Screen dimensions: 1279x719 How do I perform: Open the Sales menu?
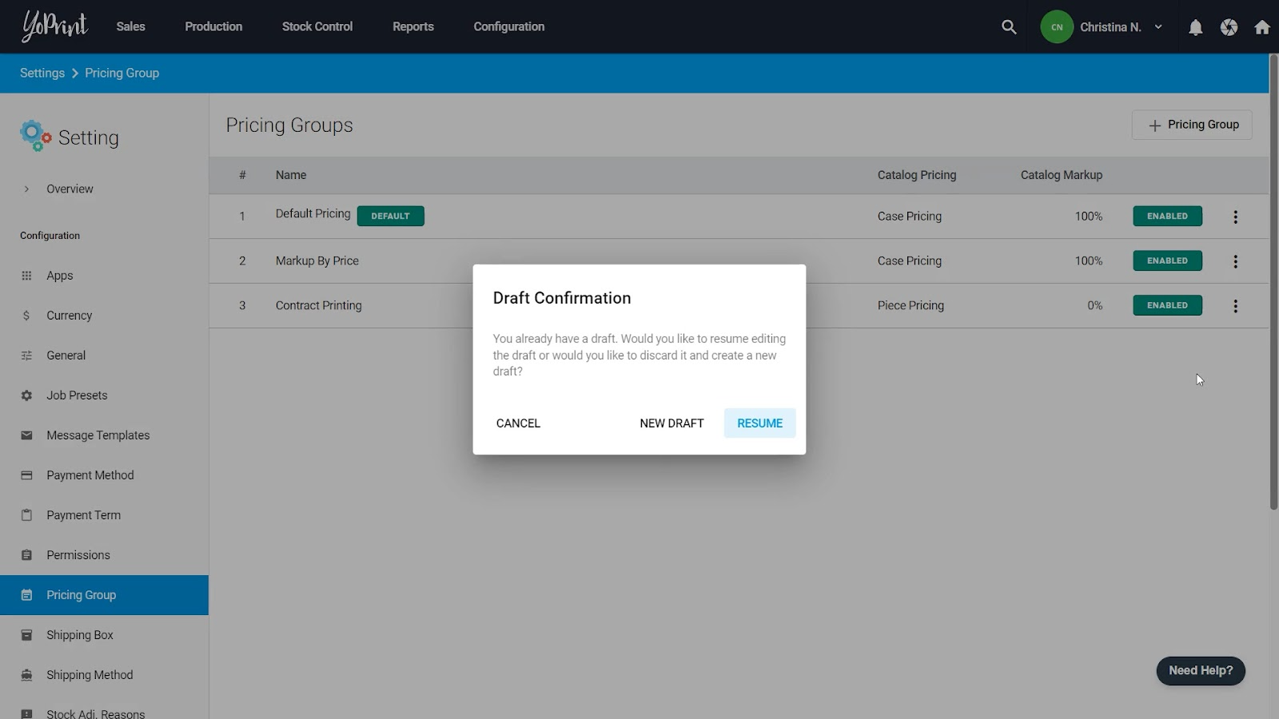tap(130, 26)
